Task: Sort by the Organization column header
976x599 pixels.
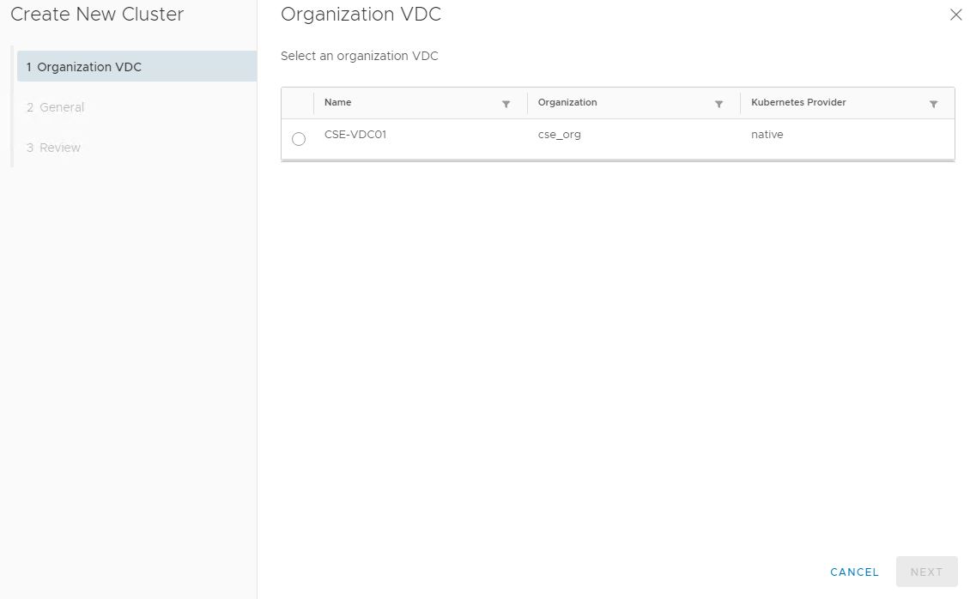Action: (x=567, y=102)
